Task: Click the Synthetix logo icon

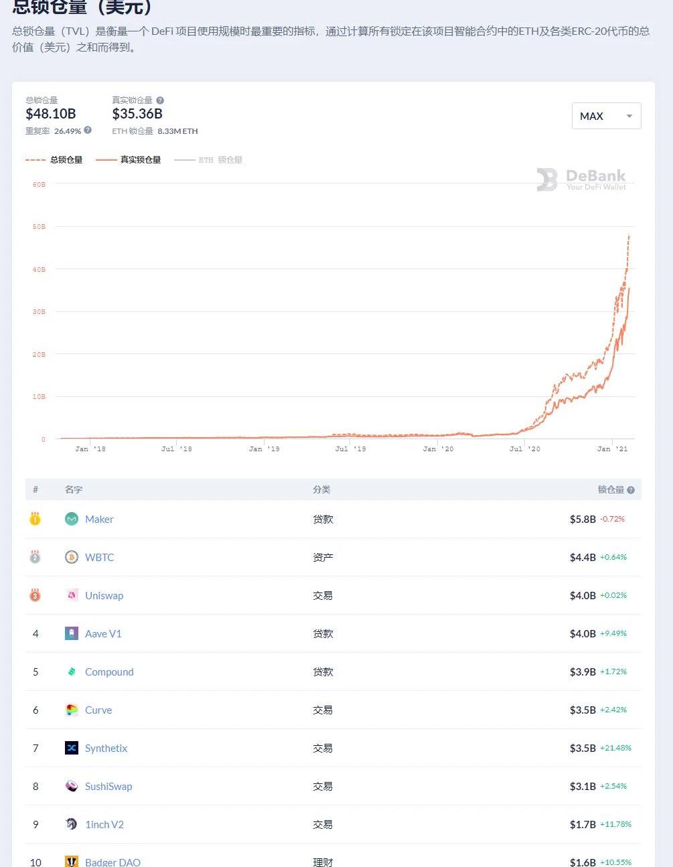Action: [x=71, y=748]
